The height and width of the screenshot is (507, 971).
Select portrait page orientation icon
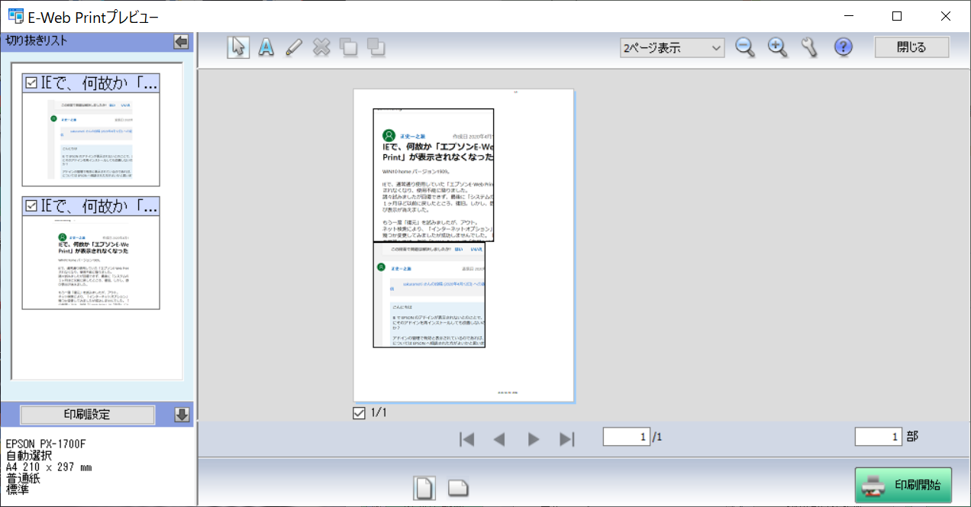click(x=424, y=487)
